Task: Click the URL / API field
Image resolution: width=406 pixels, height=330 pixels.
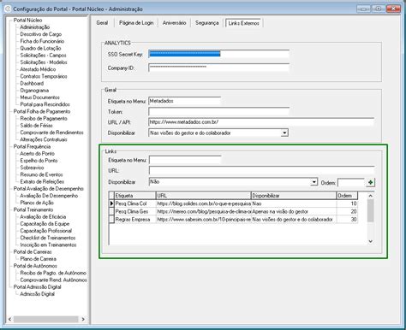Action: point(261,122)
